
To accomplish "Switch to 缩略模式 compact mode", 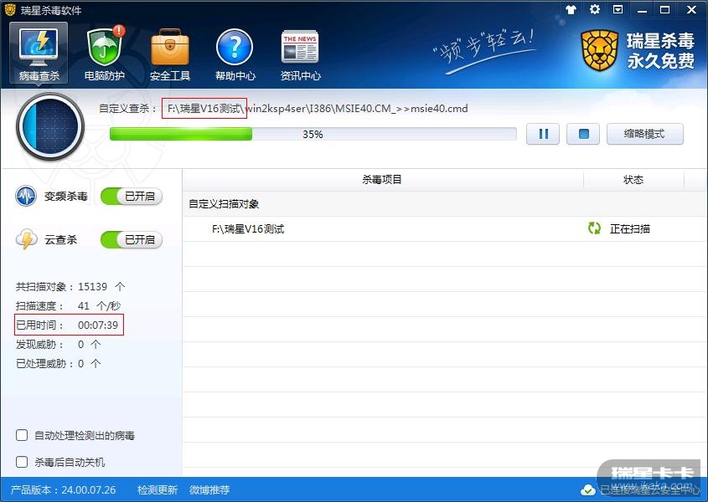I will 645,134.
